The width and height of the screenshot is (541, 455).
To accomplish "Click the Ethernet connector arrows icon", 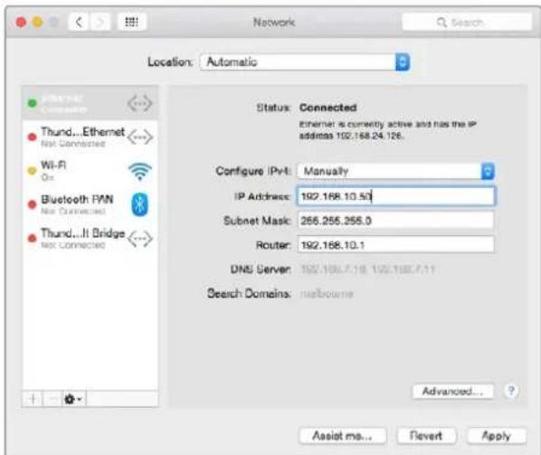I will [139, 103].
